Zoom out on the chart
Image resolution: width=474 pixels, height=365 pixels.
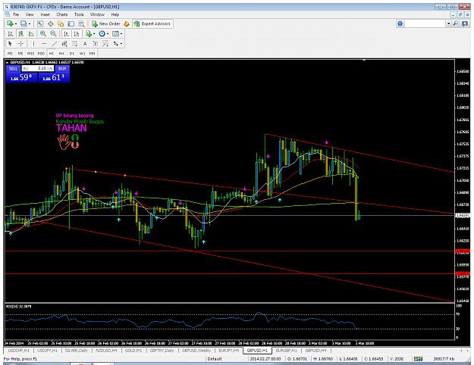click(53, 33)
